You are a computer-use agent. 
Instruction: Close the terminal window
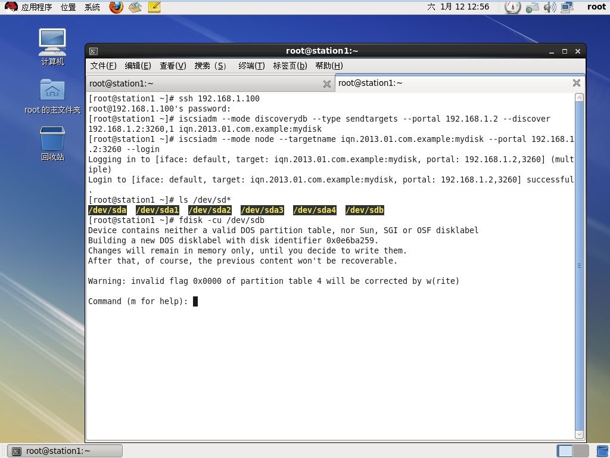click(x=578, y=51)
